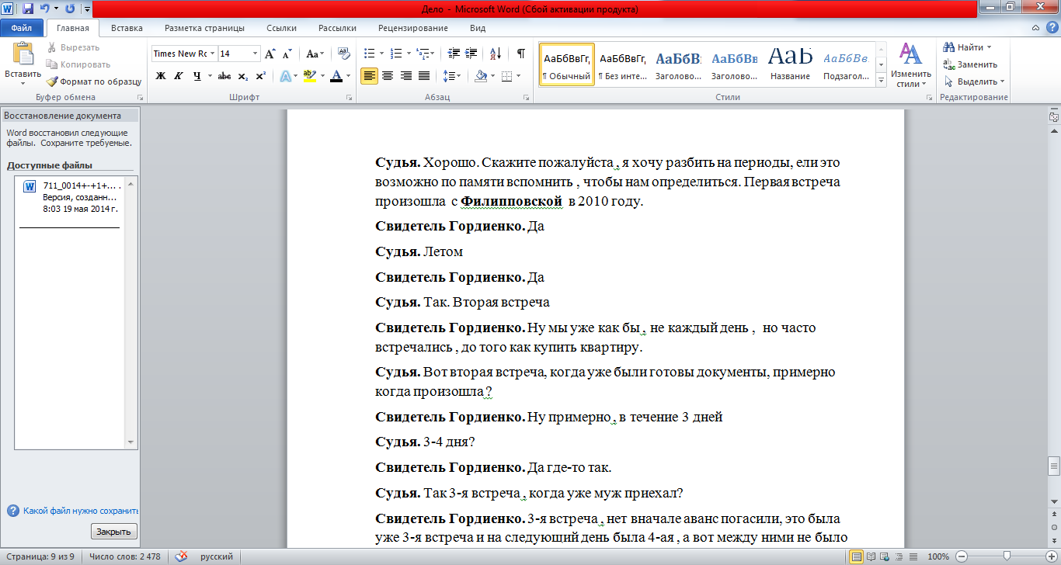The image size is (1061, 565).
Task: Toggle bold Ж formatting
Action: point(161,75)
